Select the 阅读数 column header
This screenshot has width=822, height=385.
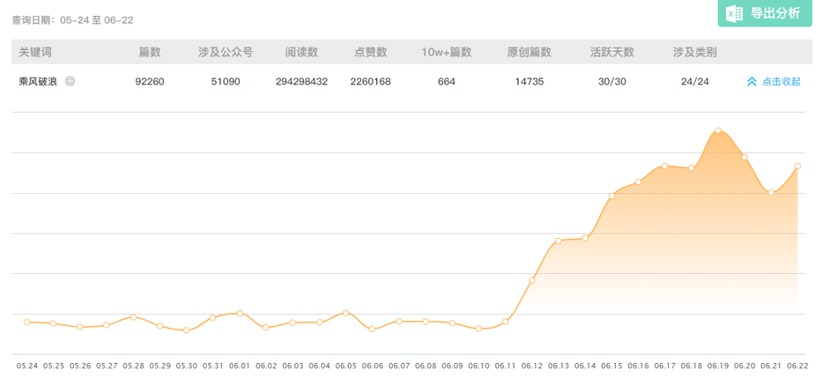coord(301,52)
